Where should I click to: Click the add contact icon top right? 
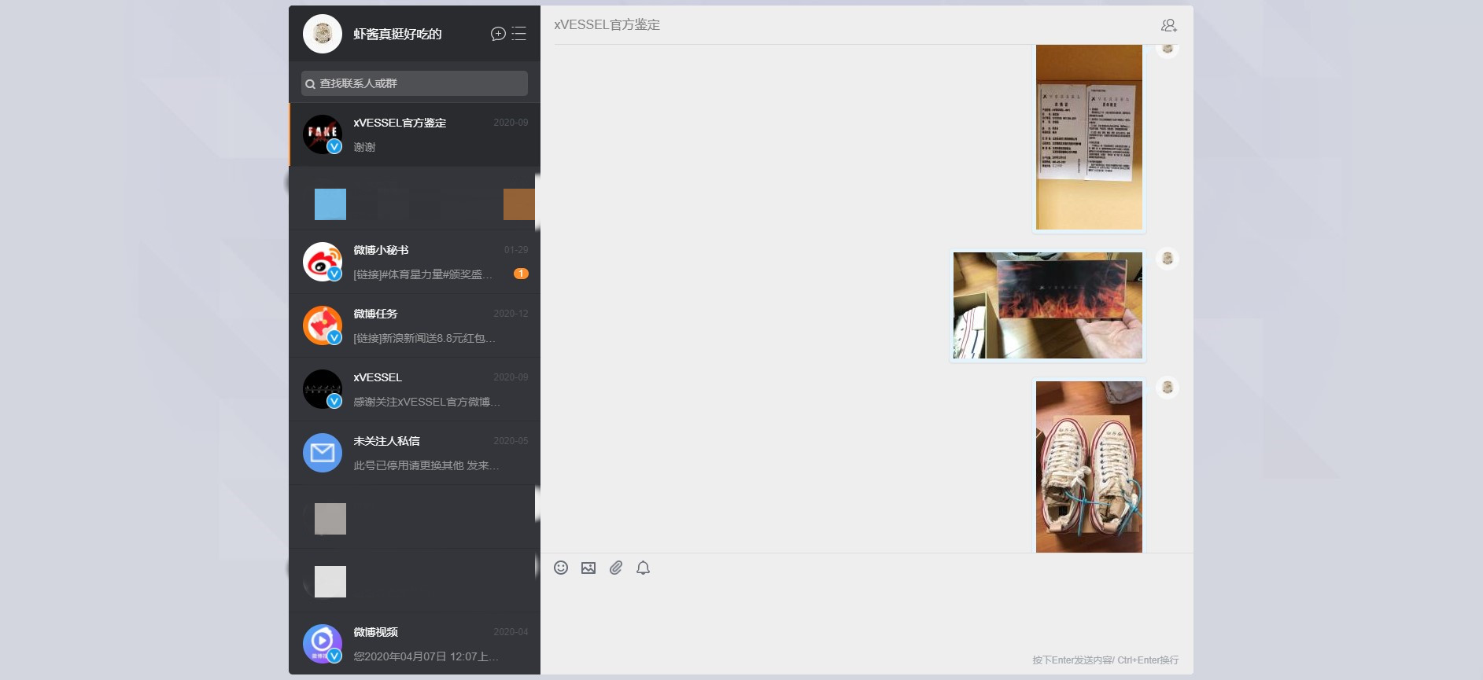(1169, 25)
